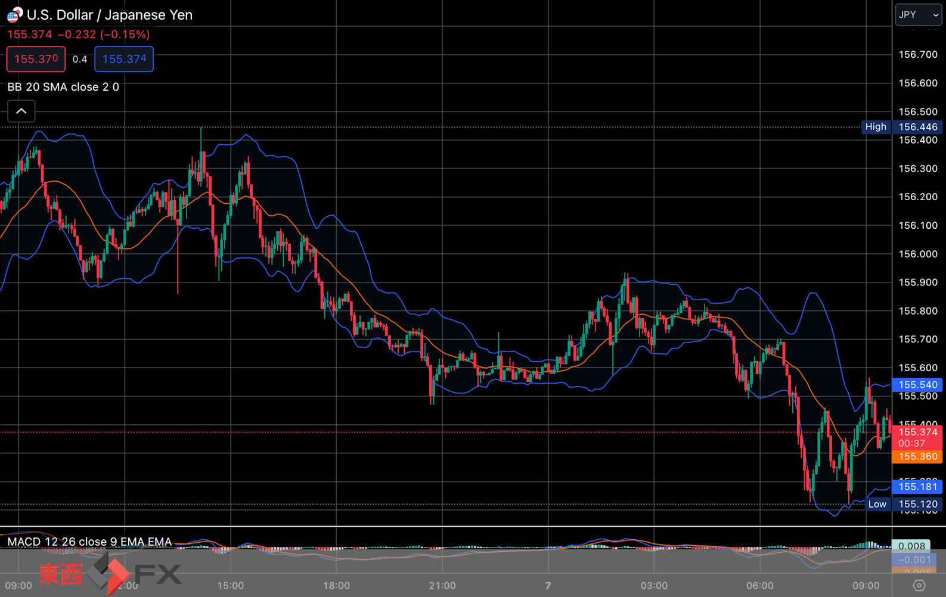Viewport: 946px width, 597px height.
Task: Click the Low 155.120 price label
Action: coord(904,504)
